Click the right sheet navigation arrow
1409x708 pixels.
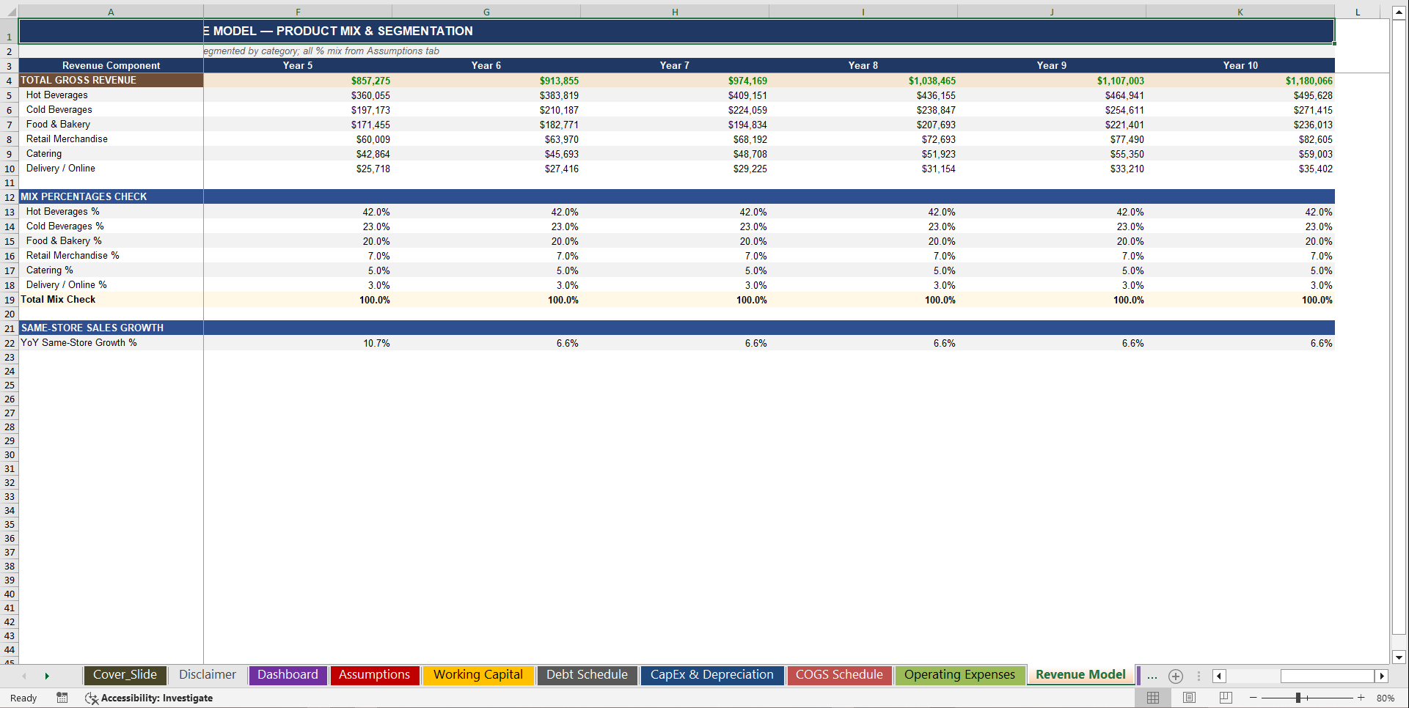47,676
